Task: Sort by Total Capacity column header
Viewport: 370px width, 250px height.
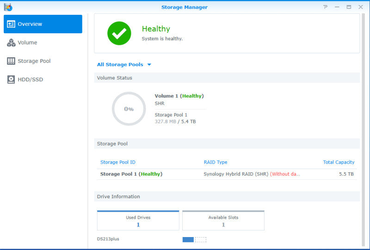Action: click(x=339, y=162)
